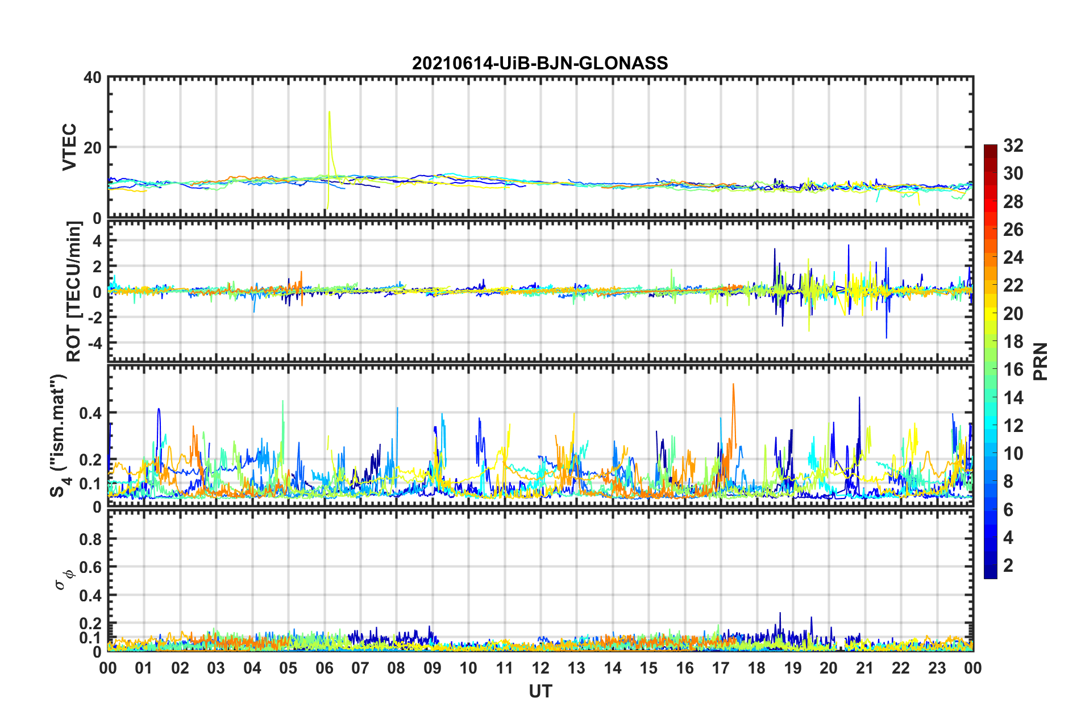Click the -4 tick on the ROT axis
This screenshot has width=1081, height=723.
[x=94, y=343]
